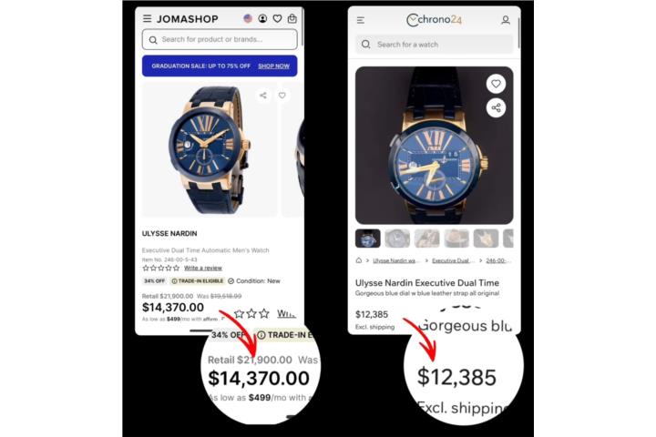Image resolution: width=656 pixels, height=437 pixels.
Task: Select the first Chrono24 watch thumbnail
Action: point(368,239)
